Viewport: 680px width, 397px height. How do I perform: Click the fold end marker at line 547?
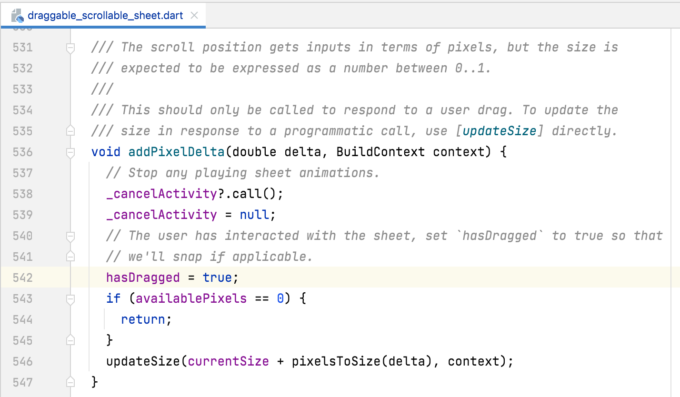pyautogui.click(x=70, y=382)
